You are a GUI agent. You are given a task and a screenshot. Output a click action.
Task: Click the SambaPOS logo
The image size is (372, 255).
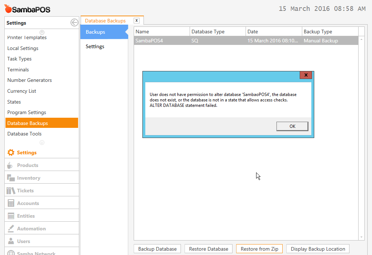tap(27, 9)
